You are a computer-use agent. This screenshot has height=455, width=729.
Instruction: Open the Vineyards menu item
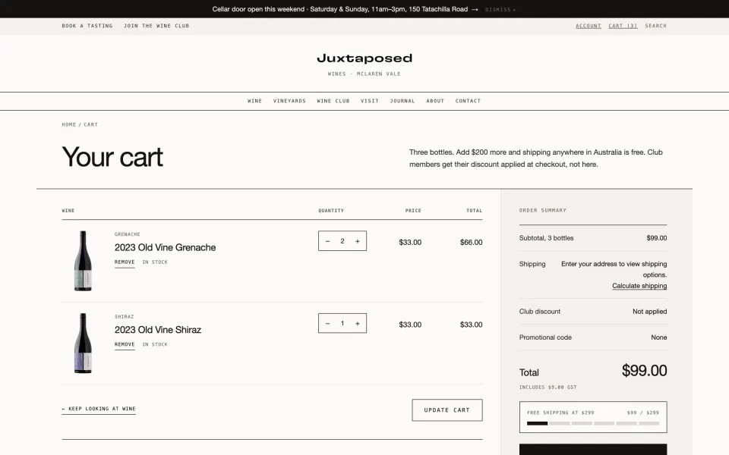pos(289,101)
